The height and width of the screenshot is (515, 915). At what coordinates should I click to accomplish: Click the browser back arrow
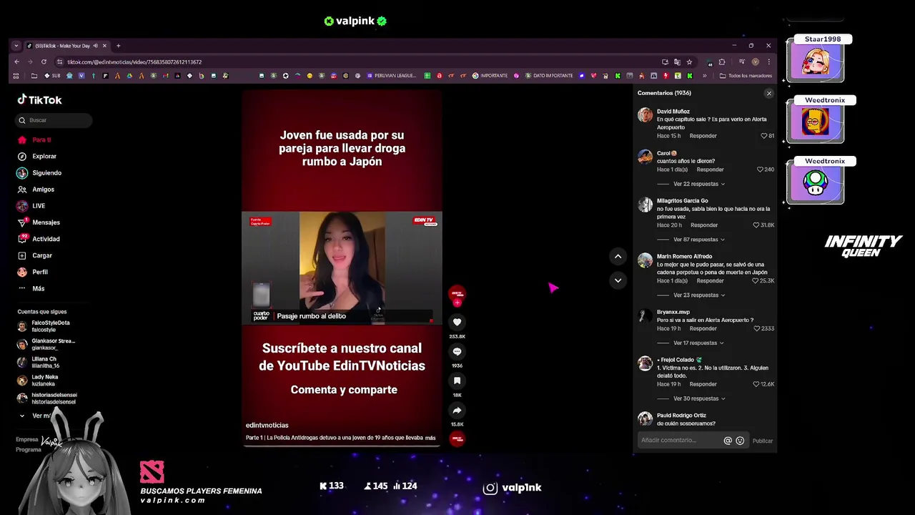point(16,62)
